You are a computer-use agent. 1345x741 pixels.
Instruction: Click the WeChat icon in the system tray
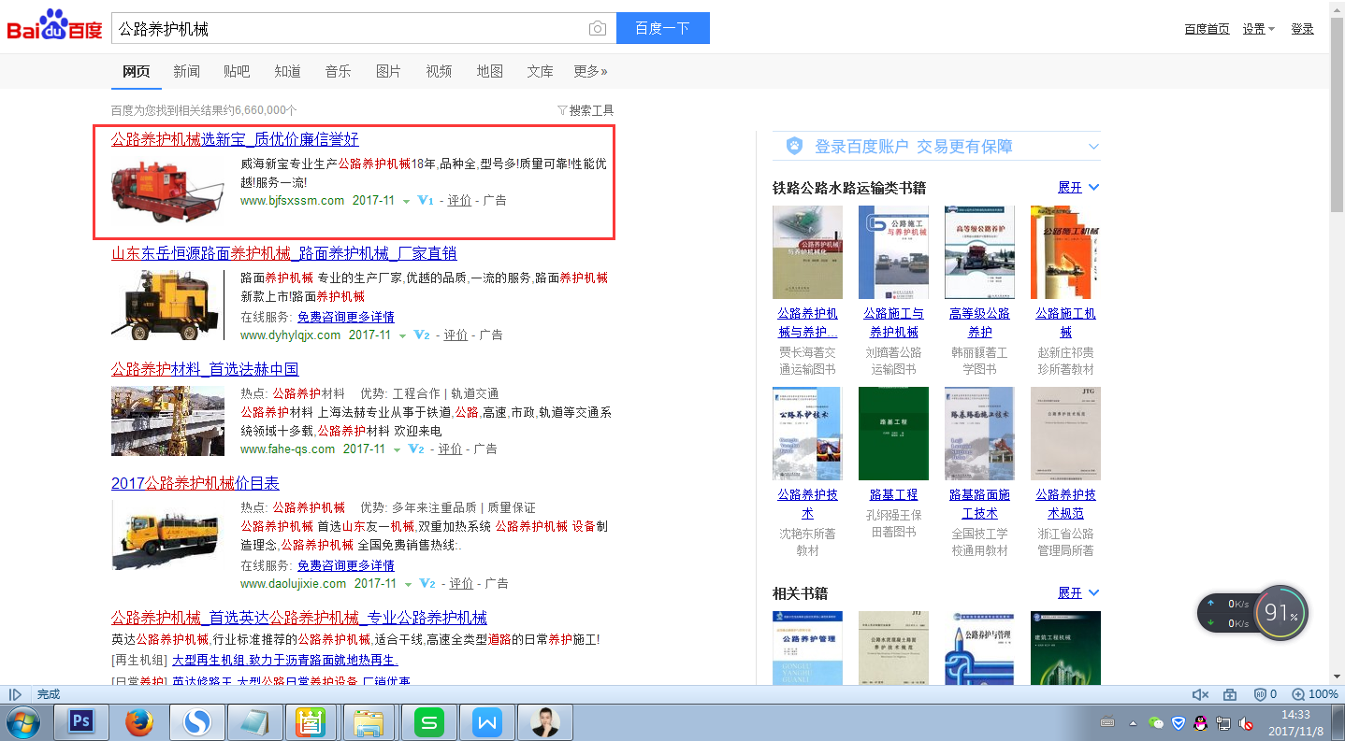(x=1156, y=723)
